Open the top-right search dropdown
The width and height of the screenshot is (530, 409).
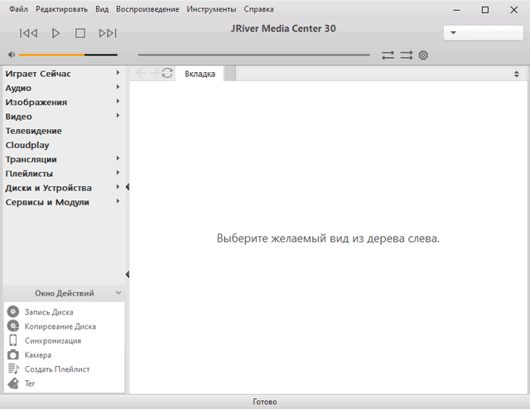[x=454, y=34]
